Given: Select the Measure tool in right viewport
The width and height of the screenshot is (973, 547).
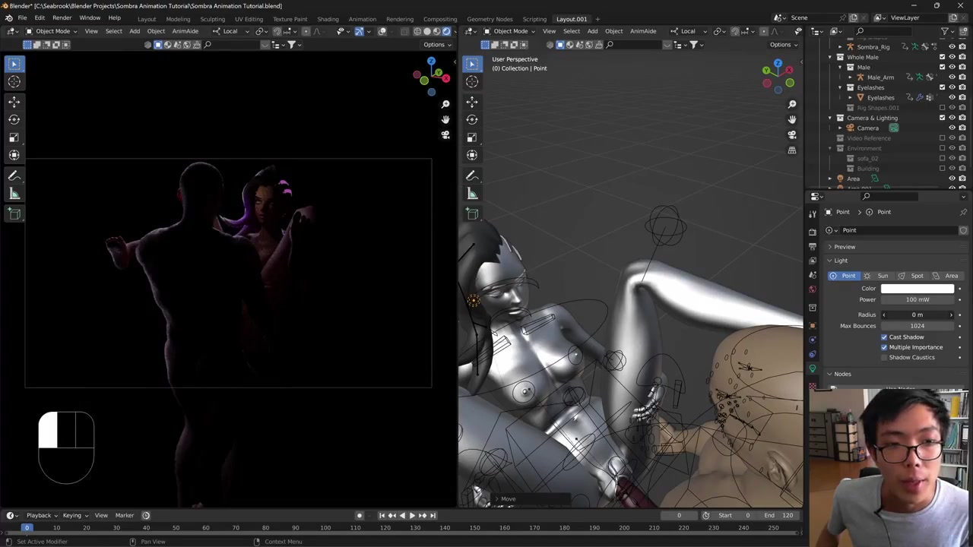Looking at the screenshot, I should 472,194.
